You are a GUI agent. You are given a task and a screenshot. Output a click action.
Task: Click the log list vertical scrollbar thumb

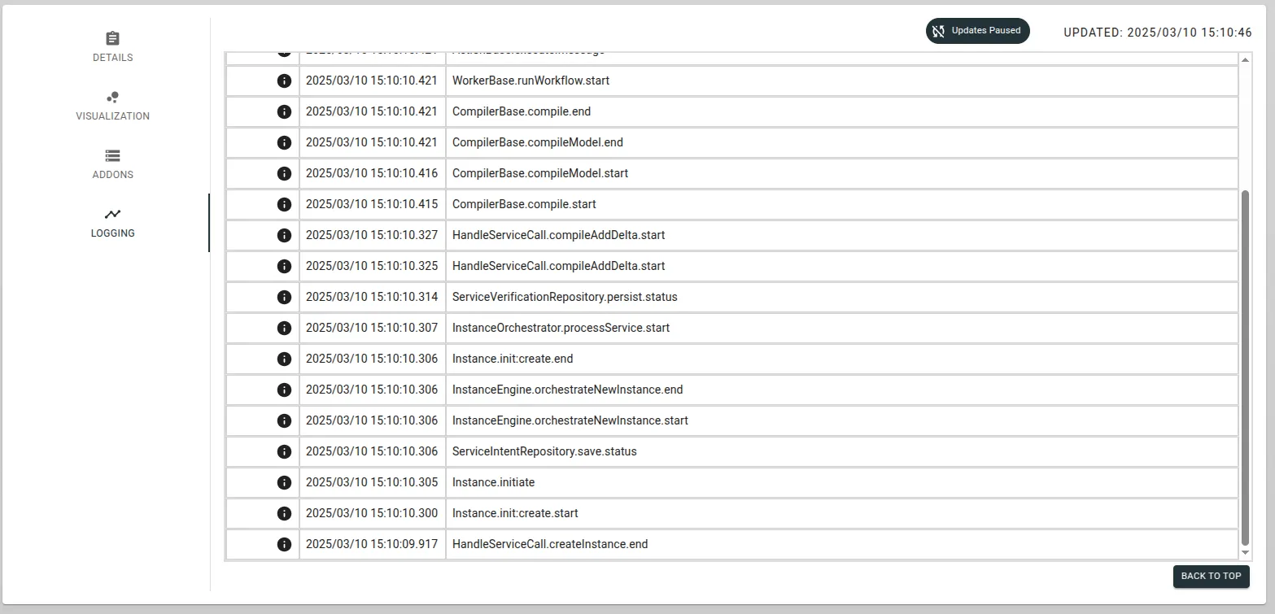[1244, 366]
